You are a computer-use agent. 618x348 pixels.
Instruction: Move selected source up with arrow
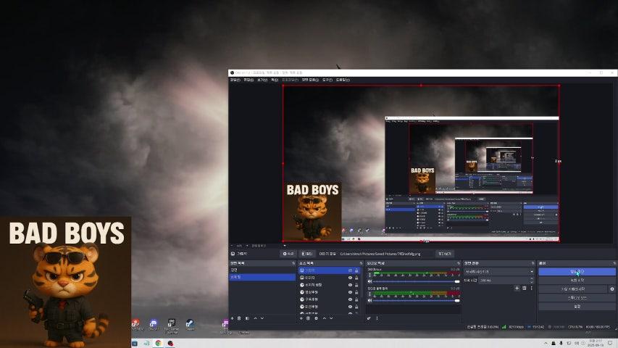pos(325,318)
